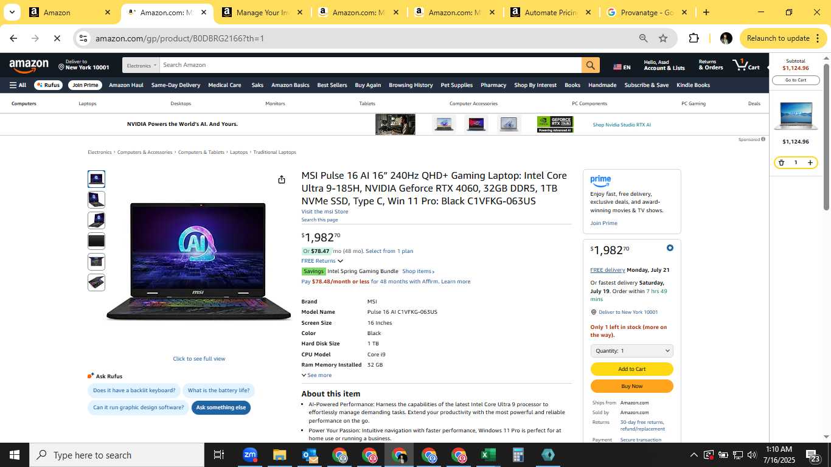Open Browsing History nav item

tap(411, 85)
